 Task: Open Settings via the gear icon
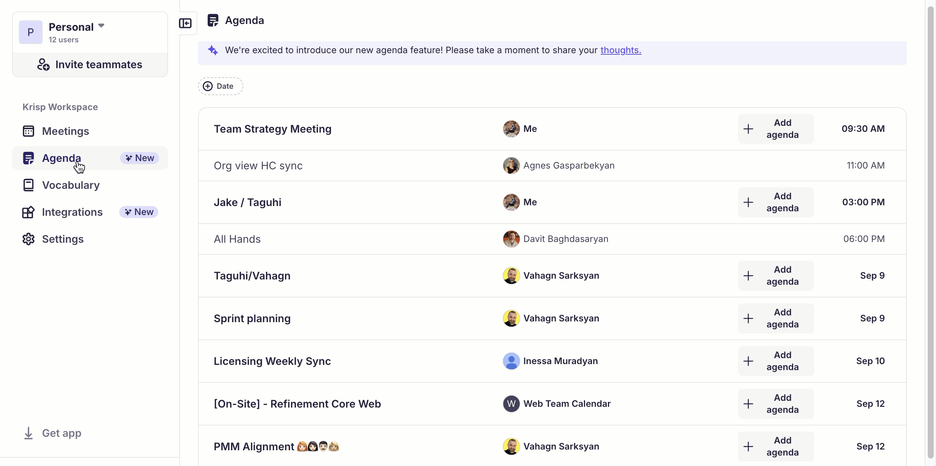pyautogui.click(x=28, y=239)
